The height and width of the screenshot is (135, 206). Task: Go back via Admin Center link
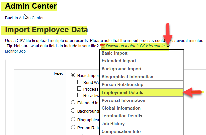click(31, 18)
